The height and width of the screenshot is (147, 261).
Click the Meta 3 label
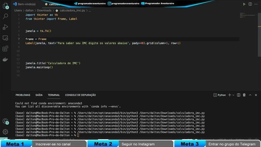click(190, 144)
